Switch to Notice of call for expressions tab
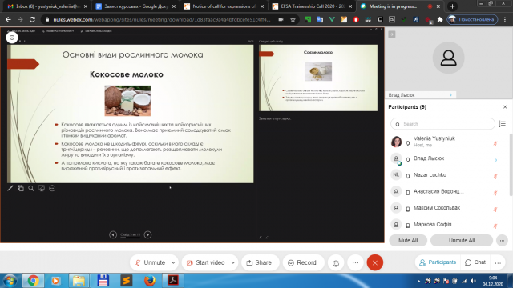Screen dimensions: 513x288 (224, 6)
